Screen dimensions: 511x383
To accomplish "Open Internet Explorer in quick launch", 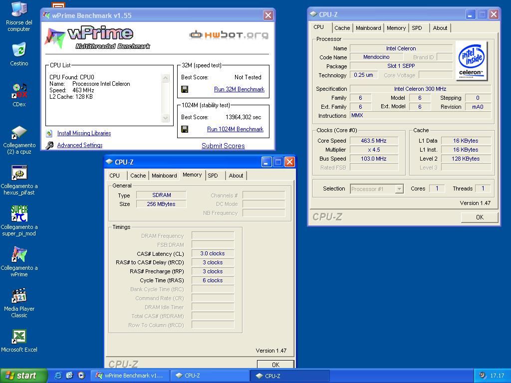I will pos(58,376).
